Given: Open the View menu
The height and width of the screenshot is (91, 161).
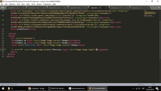Looking at the screenshot, I should click(23, 4).
